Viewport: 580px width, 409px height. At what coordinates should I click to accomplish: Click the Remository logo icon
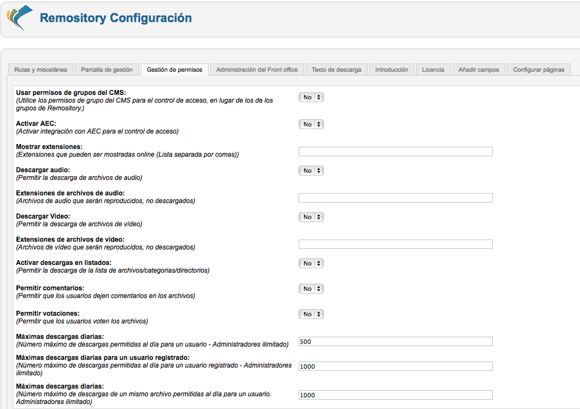point(20,18)
